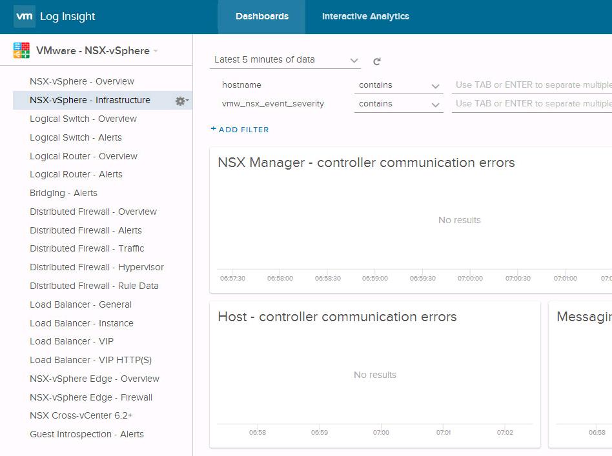
Task: Select the Dashboards tab
Action: 261,17
